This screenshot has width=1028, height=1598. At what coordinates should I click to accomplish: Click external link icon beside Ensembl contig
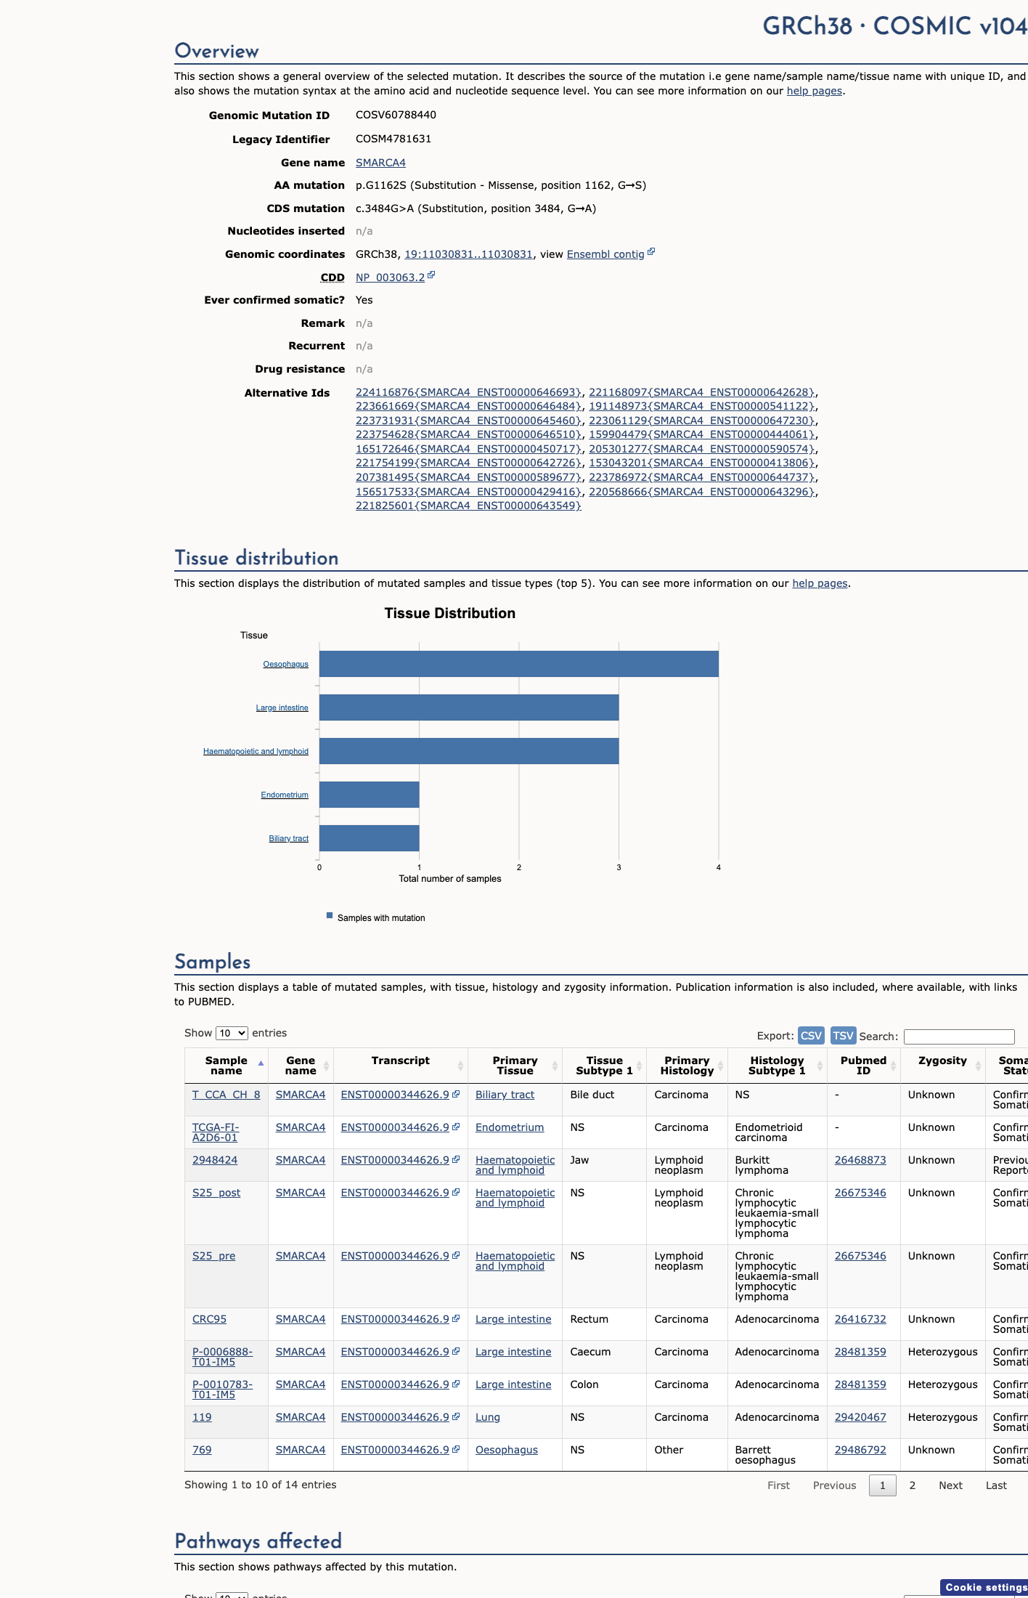[651, 252]
